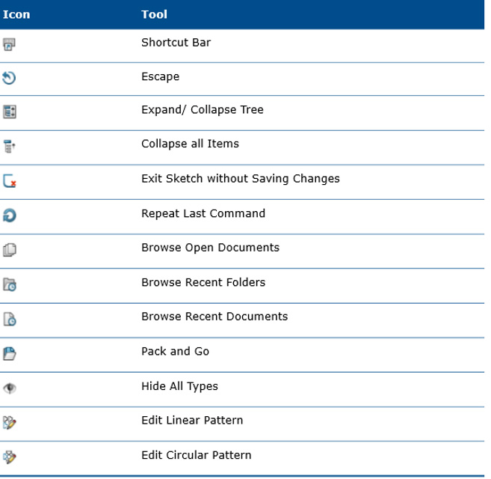This screenshot has width=491, height=479.
Task: Click the Tool column header
Action: pos(154,14)
